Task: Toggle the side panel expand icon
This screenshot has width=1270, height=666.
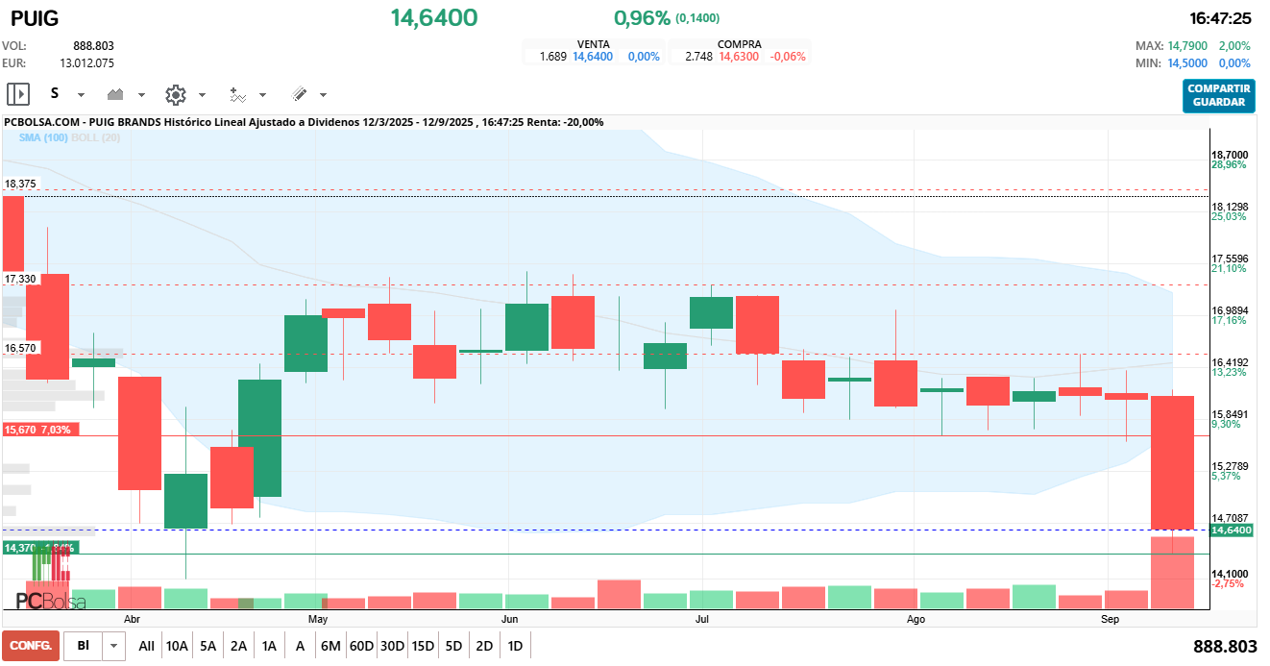Action: click(x=18, y=94)
